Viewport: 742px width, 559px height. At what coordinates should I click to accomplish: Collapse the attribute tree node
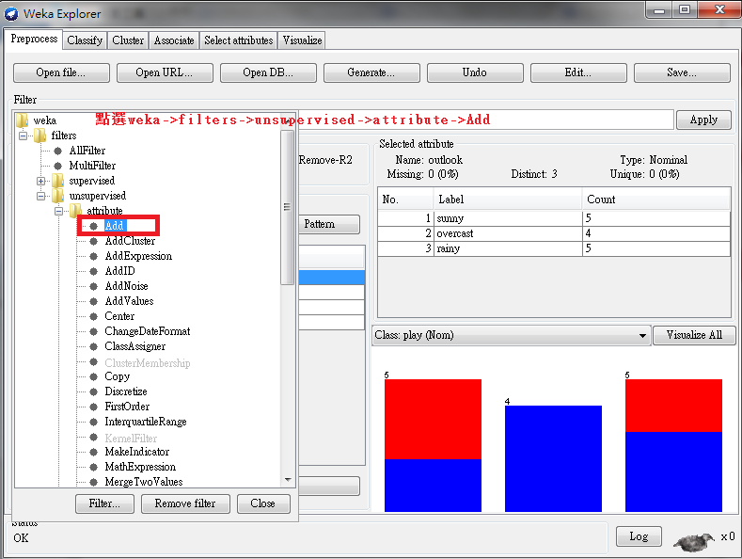tap(58, 212)
